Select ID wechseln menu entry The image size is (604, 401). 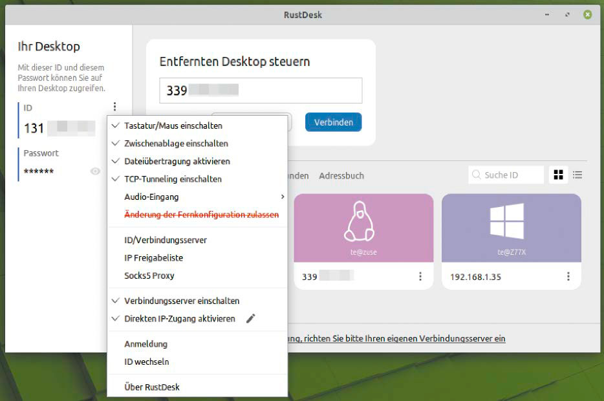(x=198, y=362)
